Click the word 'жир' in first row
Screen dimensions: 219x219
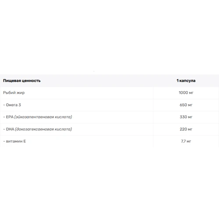pos(21,93)
